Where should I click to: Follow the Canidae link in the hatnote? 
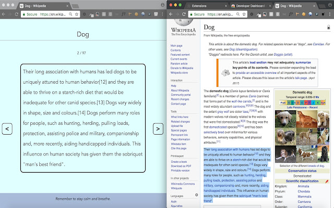318,44
